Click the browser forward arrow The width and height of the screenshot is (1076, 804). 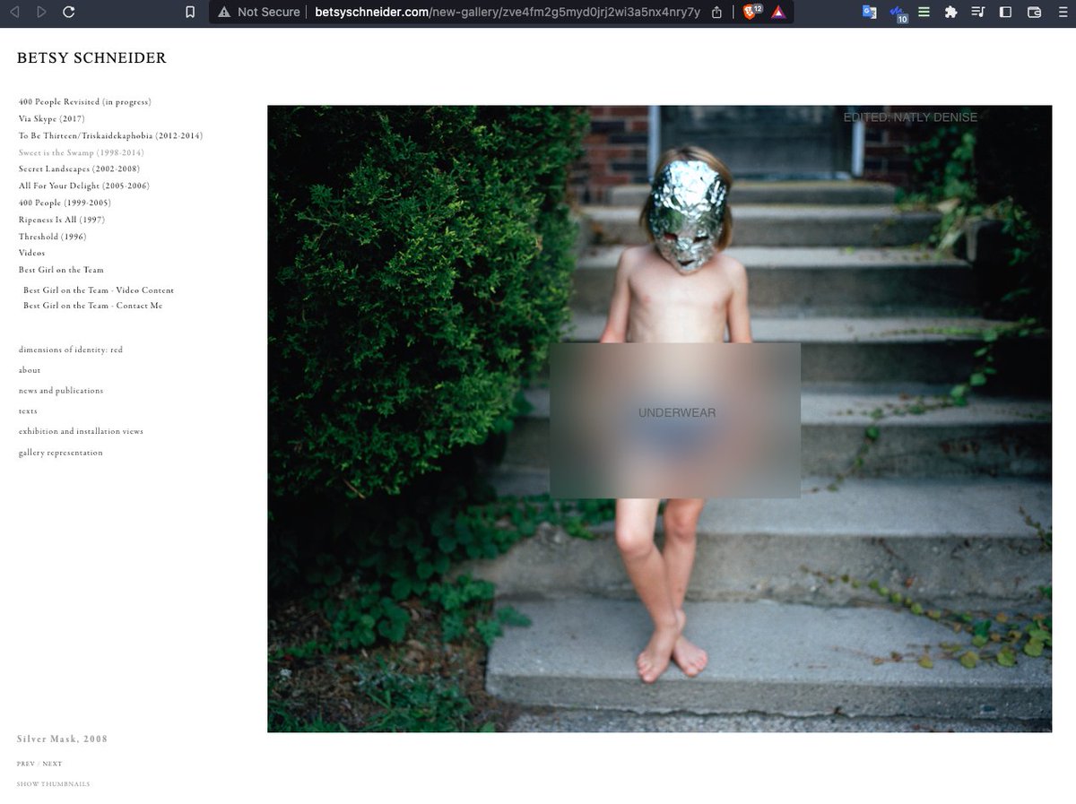tap(41, 13)
